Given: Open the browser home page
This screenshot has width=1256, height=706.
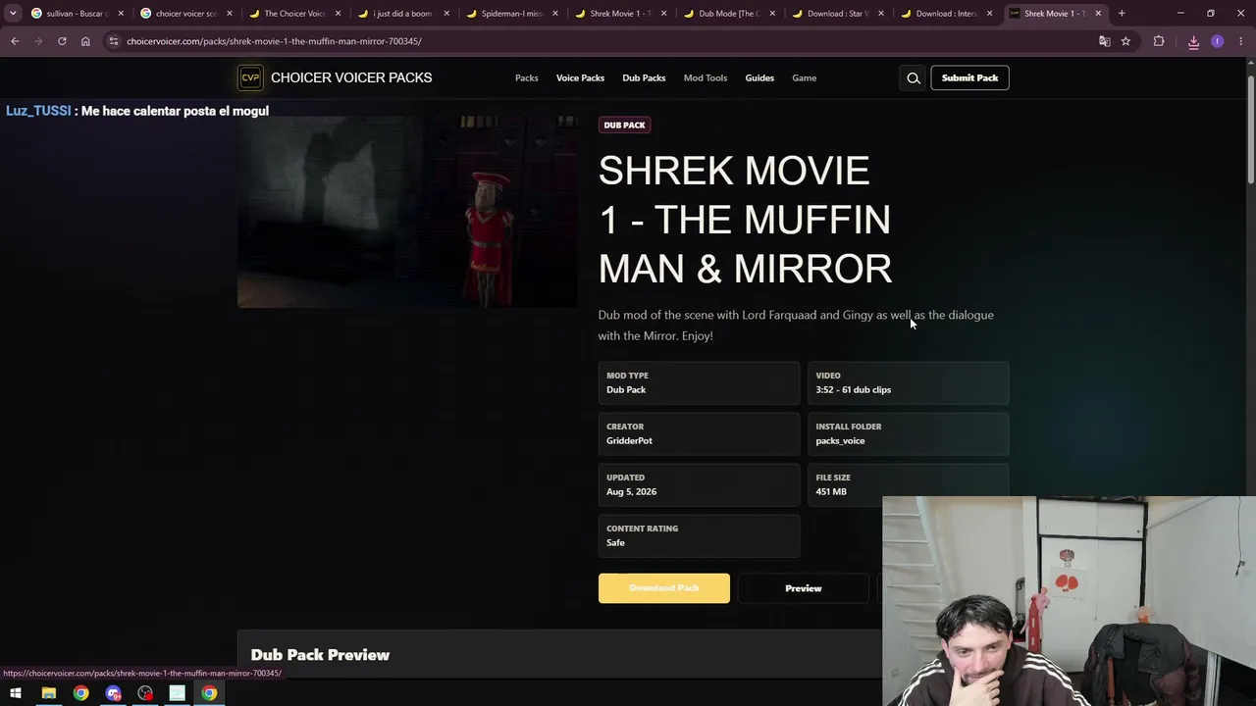Looking at the screenshot, I should click(85, 41).
